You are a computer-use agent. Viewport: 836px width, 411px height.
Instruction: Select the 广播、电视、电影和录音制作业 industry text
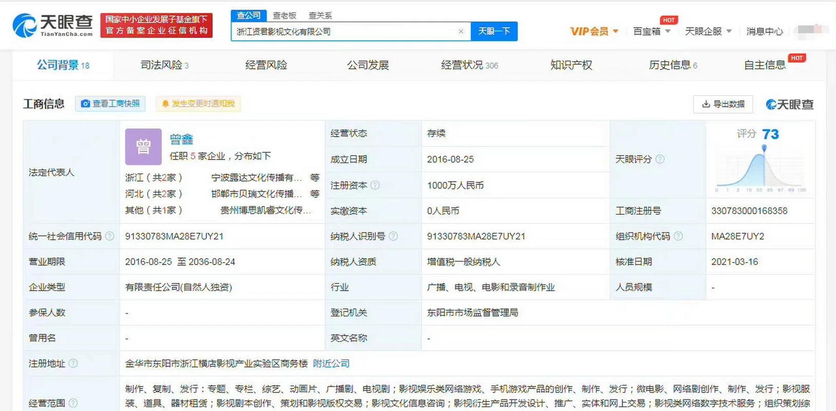(491, 287)
